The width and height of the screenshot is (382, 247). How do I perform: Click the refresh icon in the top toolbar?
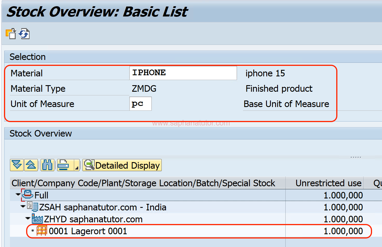tap(24, 34)
